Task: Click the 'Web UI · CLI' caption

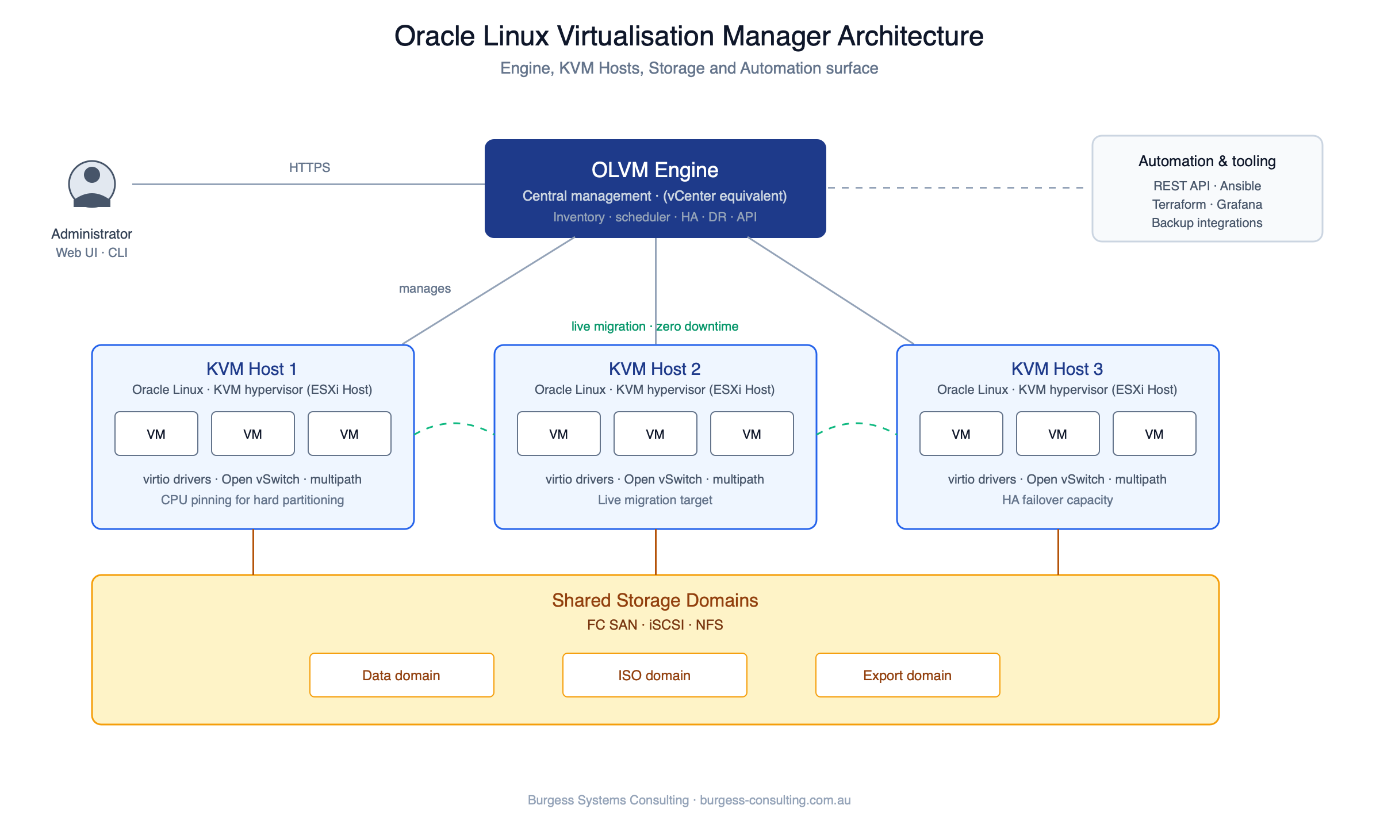Action: point(92,253)
